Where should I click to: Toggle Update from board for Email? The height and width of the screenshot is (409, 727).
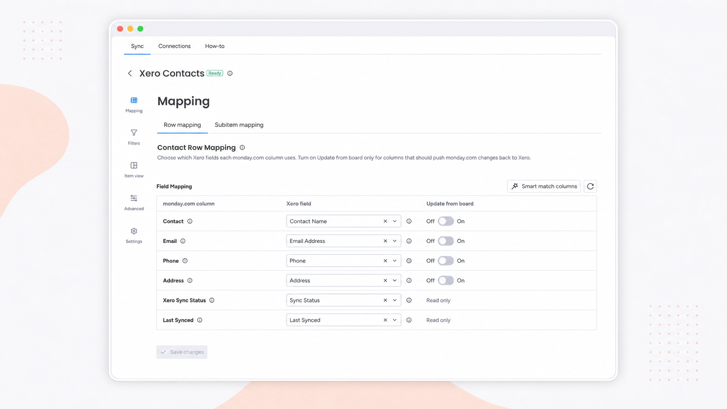[446, 241]
